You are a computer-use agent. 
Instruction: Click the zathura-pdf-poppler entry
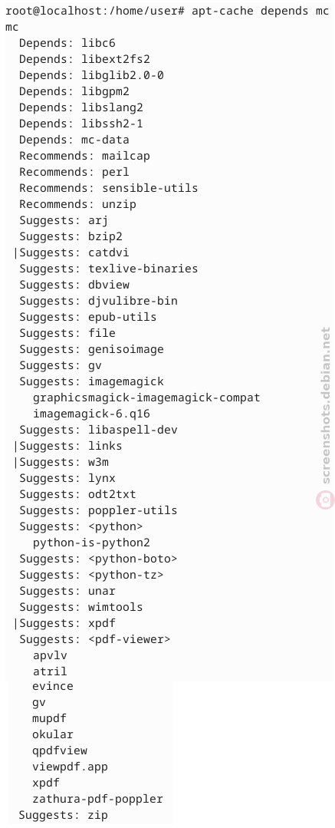tap(97, 799)
